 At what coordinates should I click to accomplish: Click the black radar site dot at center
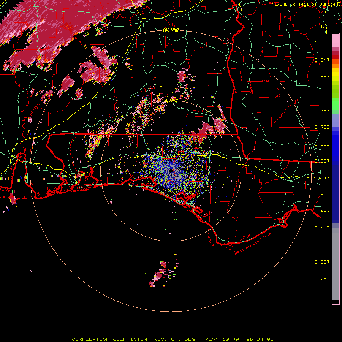tap(171, 171)
